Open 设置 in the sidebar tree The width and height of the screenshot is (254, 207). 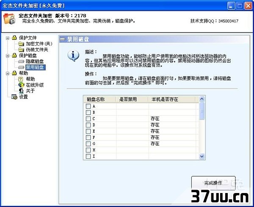click(x=23, y=97)
